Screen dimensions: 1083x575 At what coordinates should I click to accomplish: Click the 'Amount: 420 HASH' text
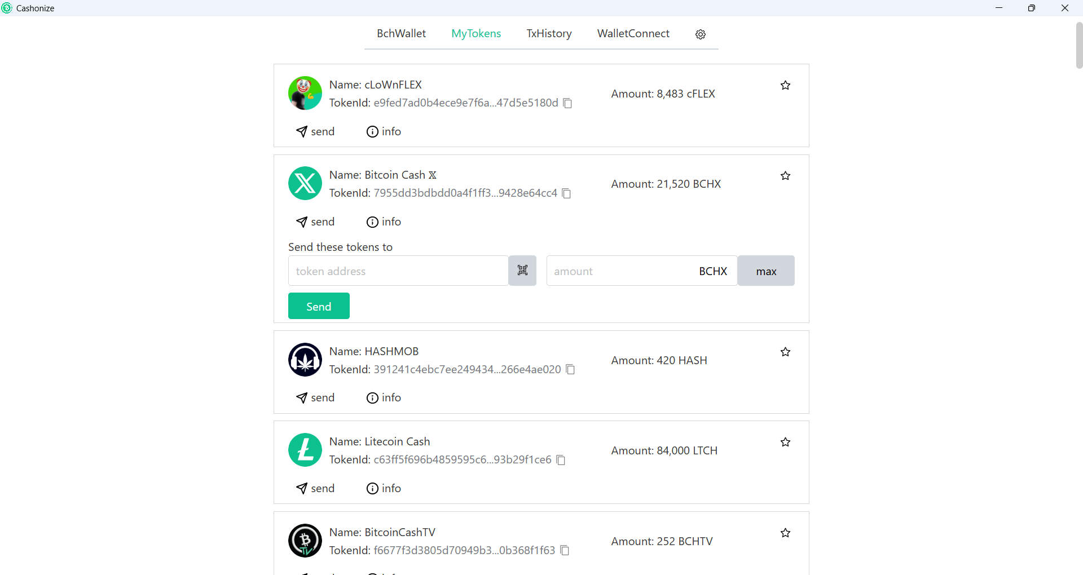659,360
